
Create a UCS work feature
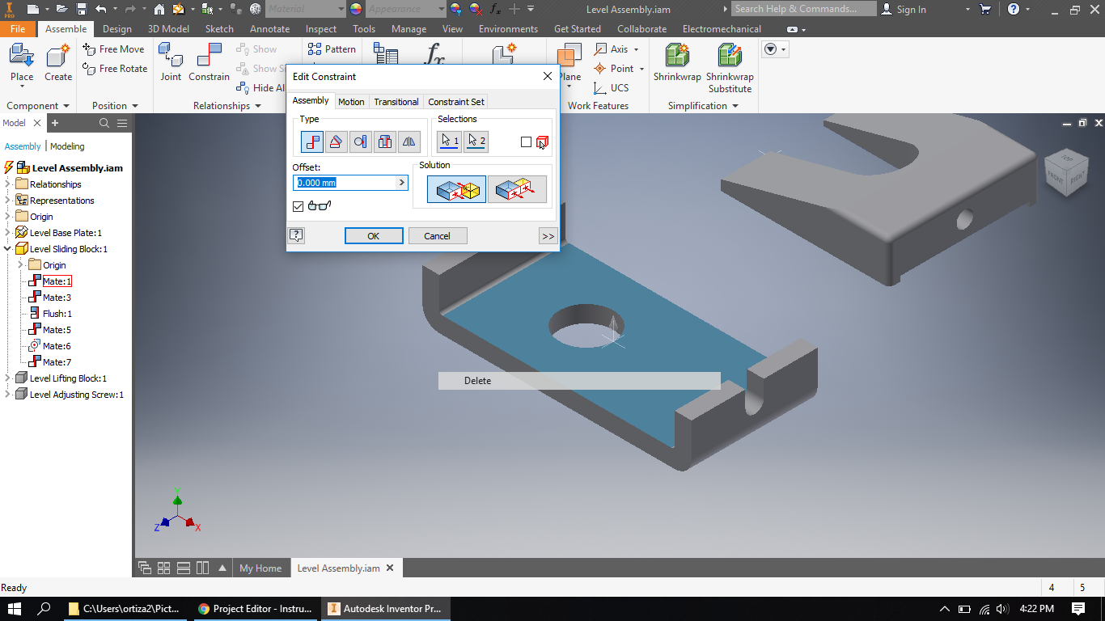[612, 88]
